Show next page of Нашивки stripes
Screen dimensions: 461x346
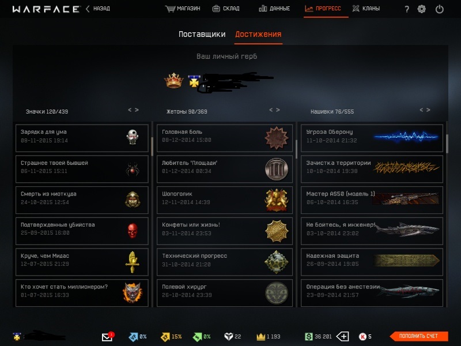(x=428, y=110)
